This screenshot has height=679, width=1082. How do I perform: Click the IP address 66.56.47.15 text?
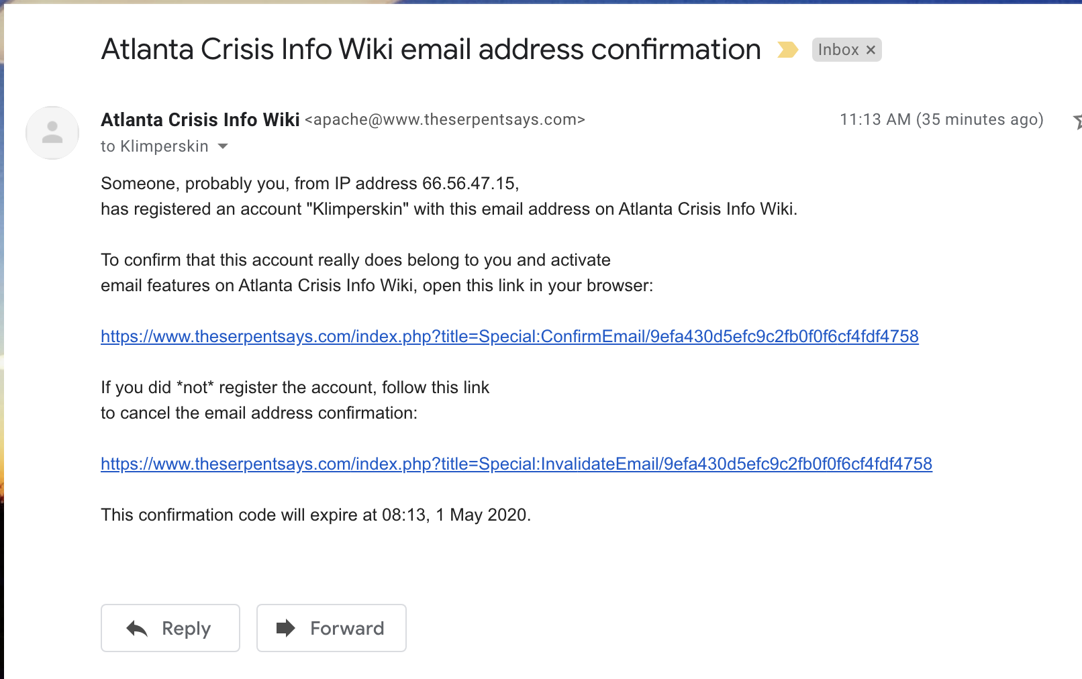[469, 183]
